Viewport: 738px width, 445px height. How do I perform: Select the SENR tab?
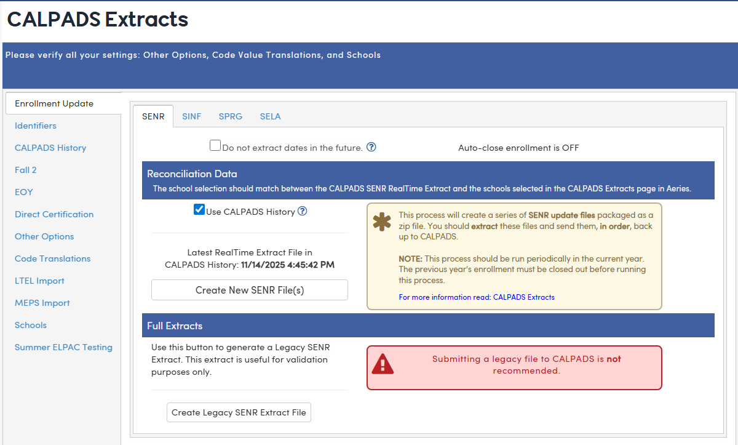[153, 116]
